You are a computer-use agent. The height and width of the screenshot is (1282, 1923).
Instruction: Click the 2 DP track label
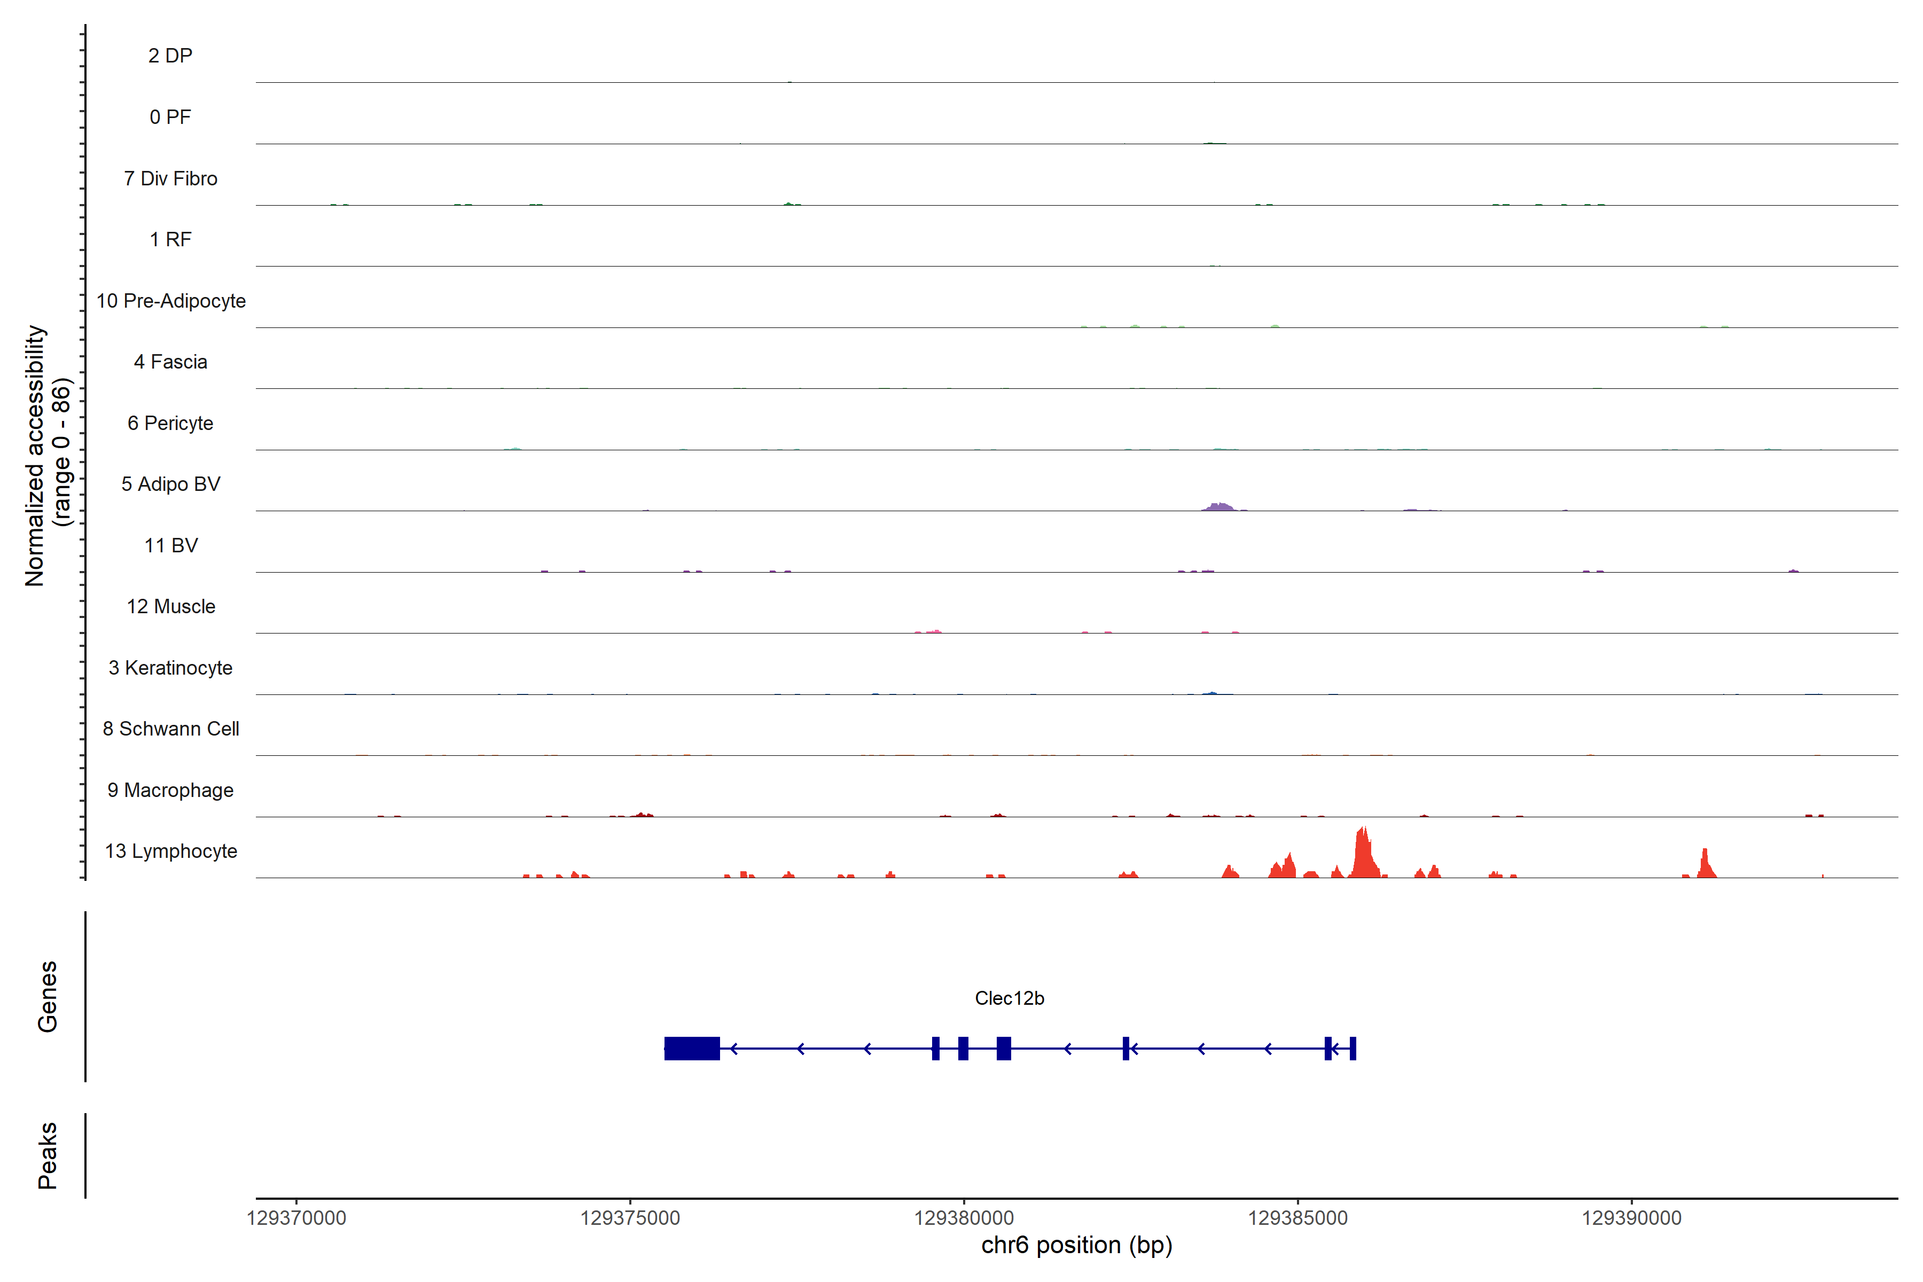coord(170,56)
